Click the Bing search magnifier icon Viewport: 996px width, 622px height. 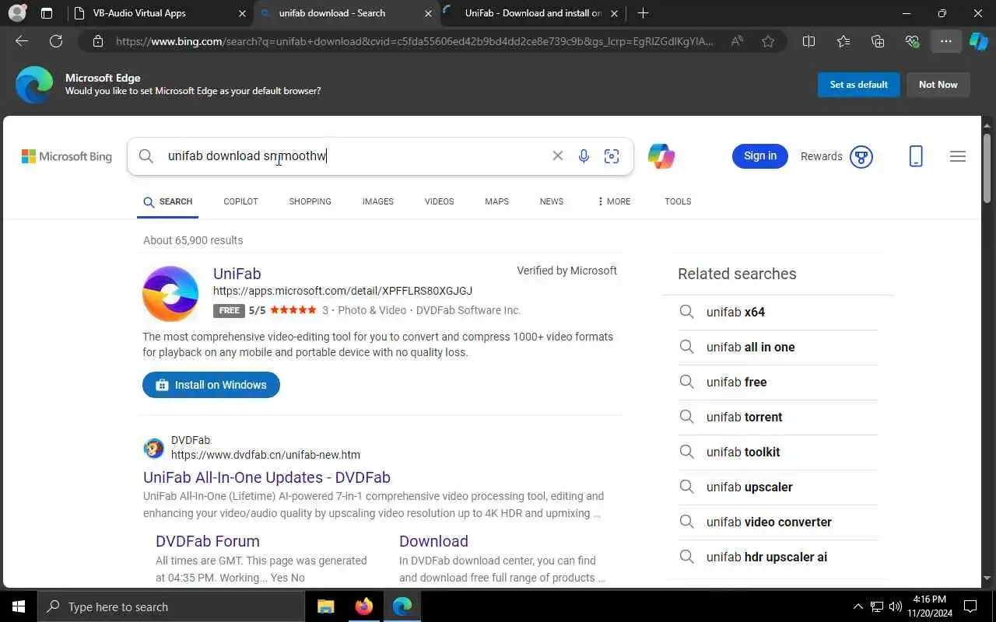[146, 156]
